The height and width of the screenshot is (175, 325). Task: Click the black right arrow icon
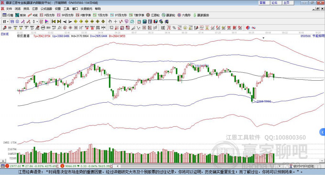pos(70,22)
